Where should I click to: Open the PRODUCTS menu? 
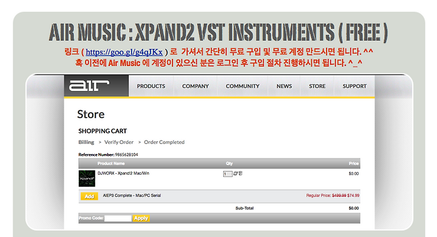151,86
